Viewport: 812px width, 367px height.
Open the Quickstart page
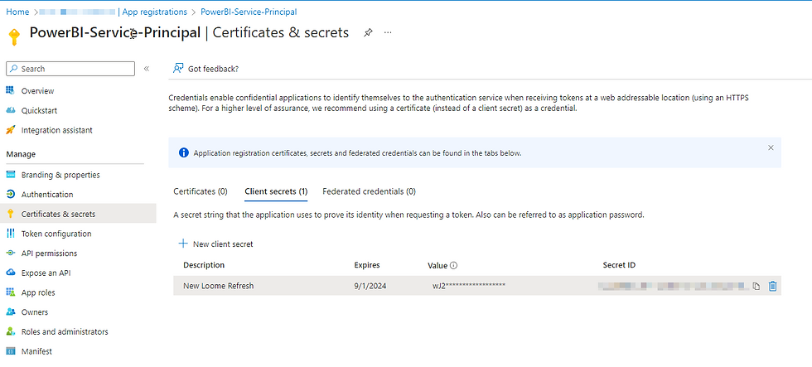tap(40, 111)
